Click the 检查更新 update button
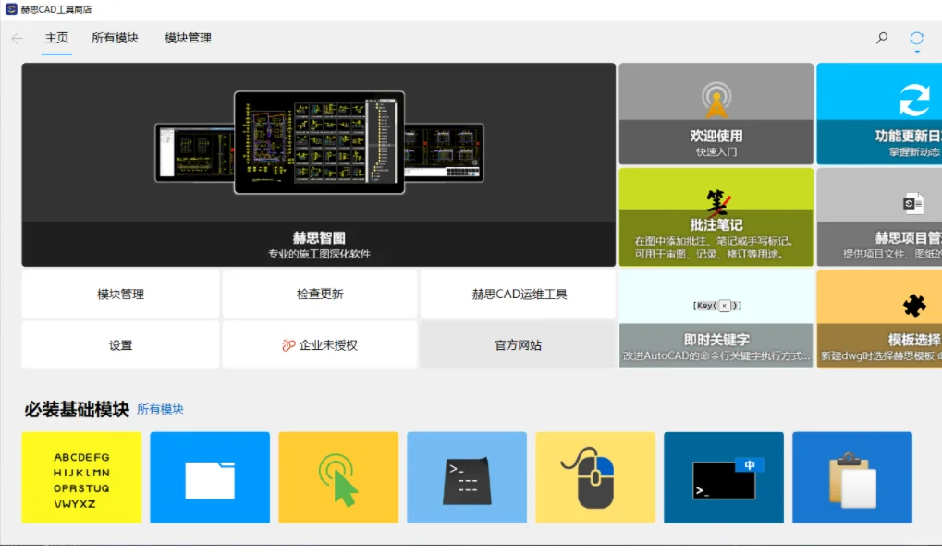The width and height of the screenshot is (942, 553). [x=318, y=293]
